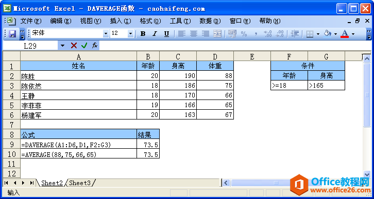Open 插入 menu
The height and width of the screenshot is (199, 374).
[x=121, y=22]
